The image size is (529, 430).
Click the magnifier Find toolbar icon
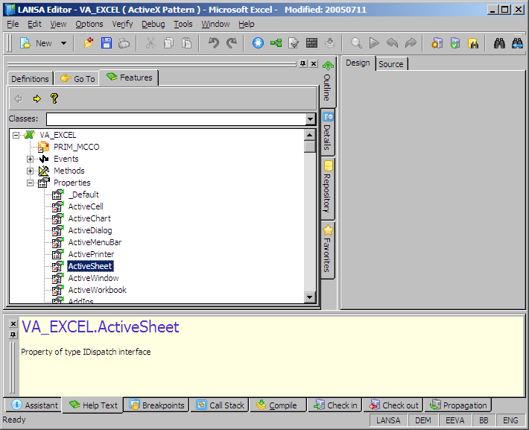[356, 43]
